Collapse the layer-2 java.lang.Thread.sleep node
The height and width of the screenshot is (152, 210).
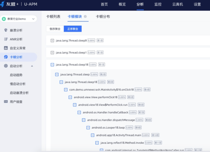click(x=57, y=75)
